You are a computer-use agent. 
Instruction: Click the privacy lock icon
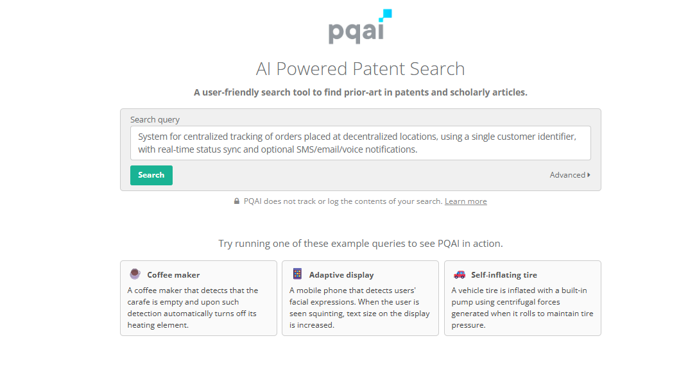click(236, 201)
